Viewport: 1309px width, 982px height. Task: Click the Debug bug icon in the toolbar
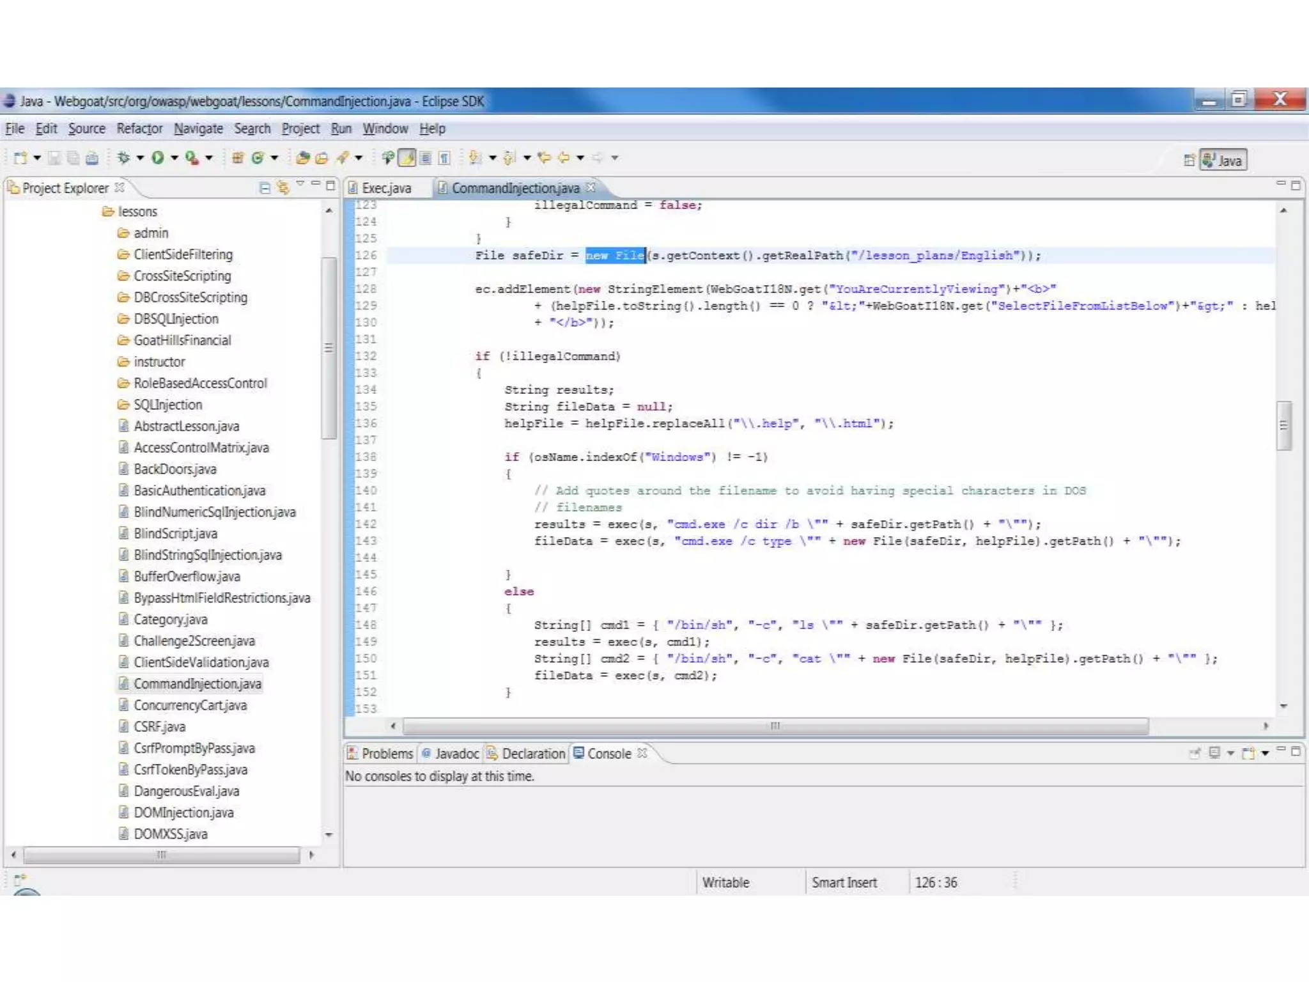point(123,157)
